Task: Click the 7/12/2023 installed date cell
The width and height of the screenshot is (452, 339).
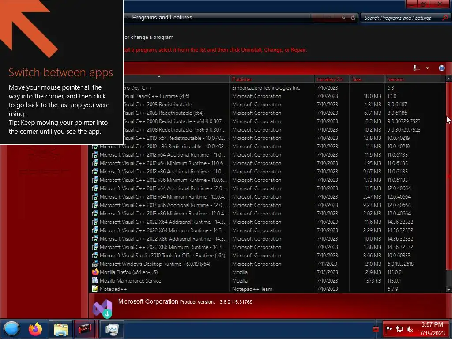Action: [327, 272]
